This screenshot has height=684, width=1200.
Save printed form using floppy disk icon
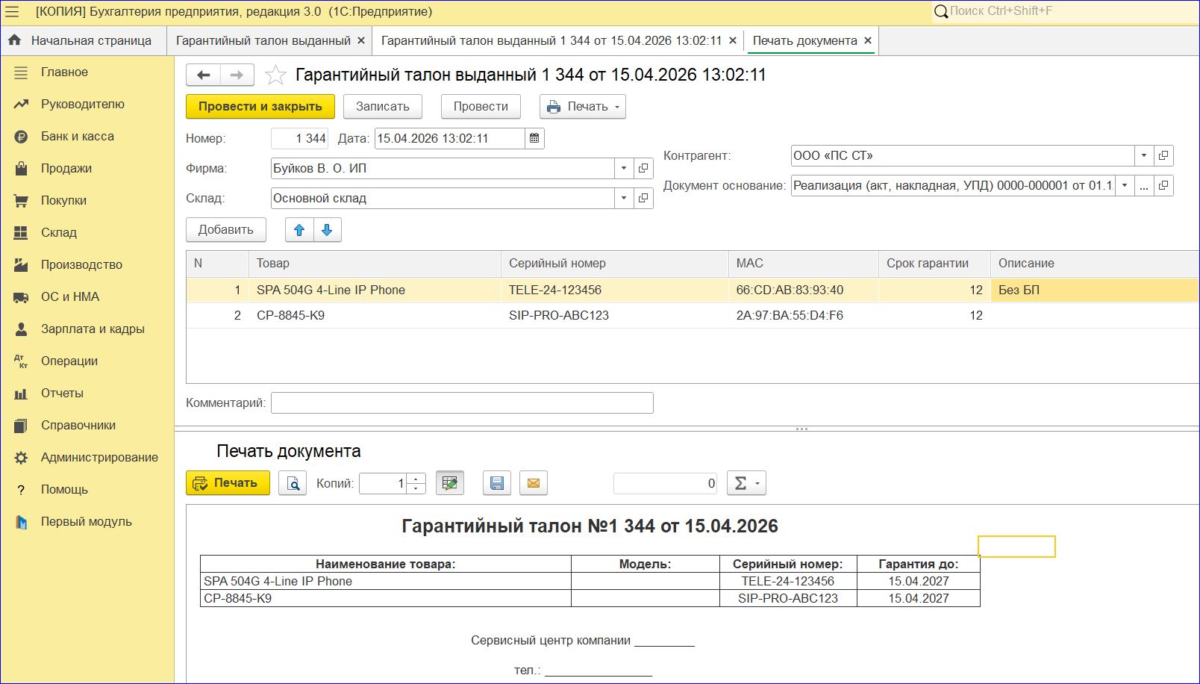(x=496, y=483)
